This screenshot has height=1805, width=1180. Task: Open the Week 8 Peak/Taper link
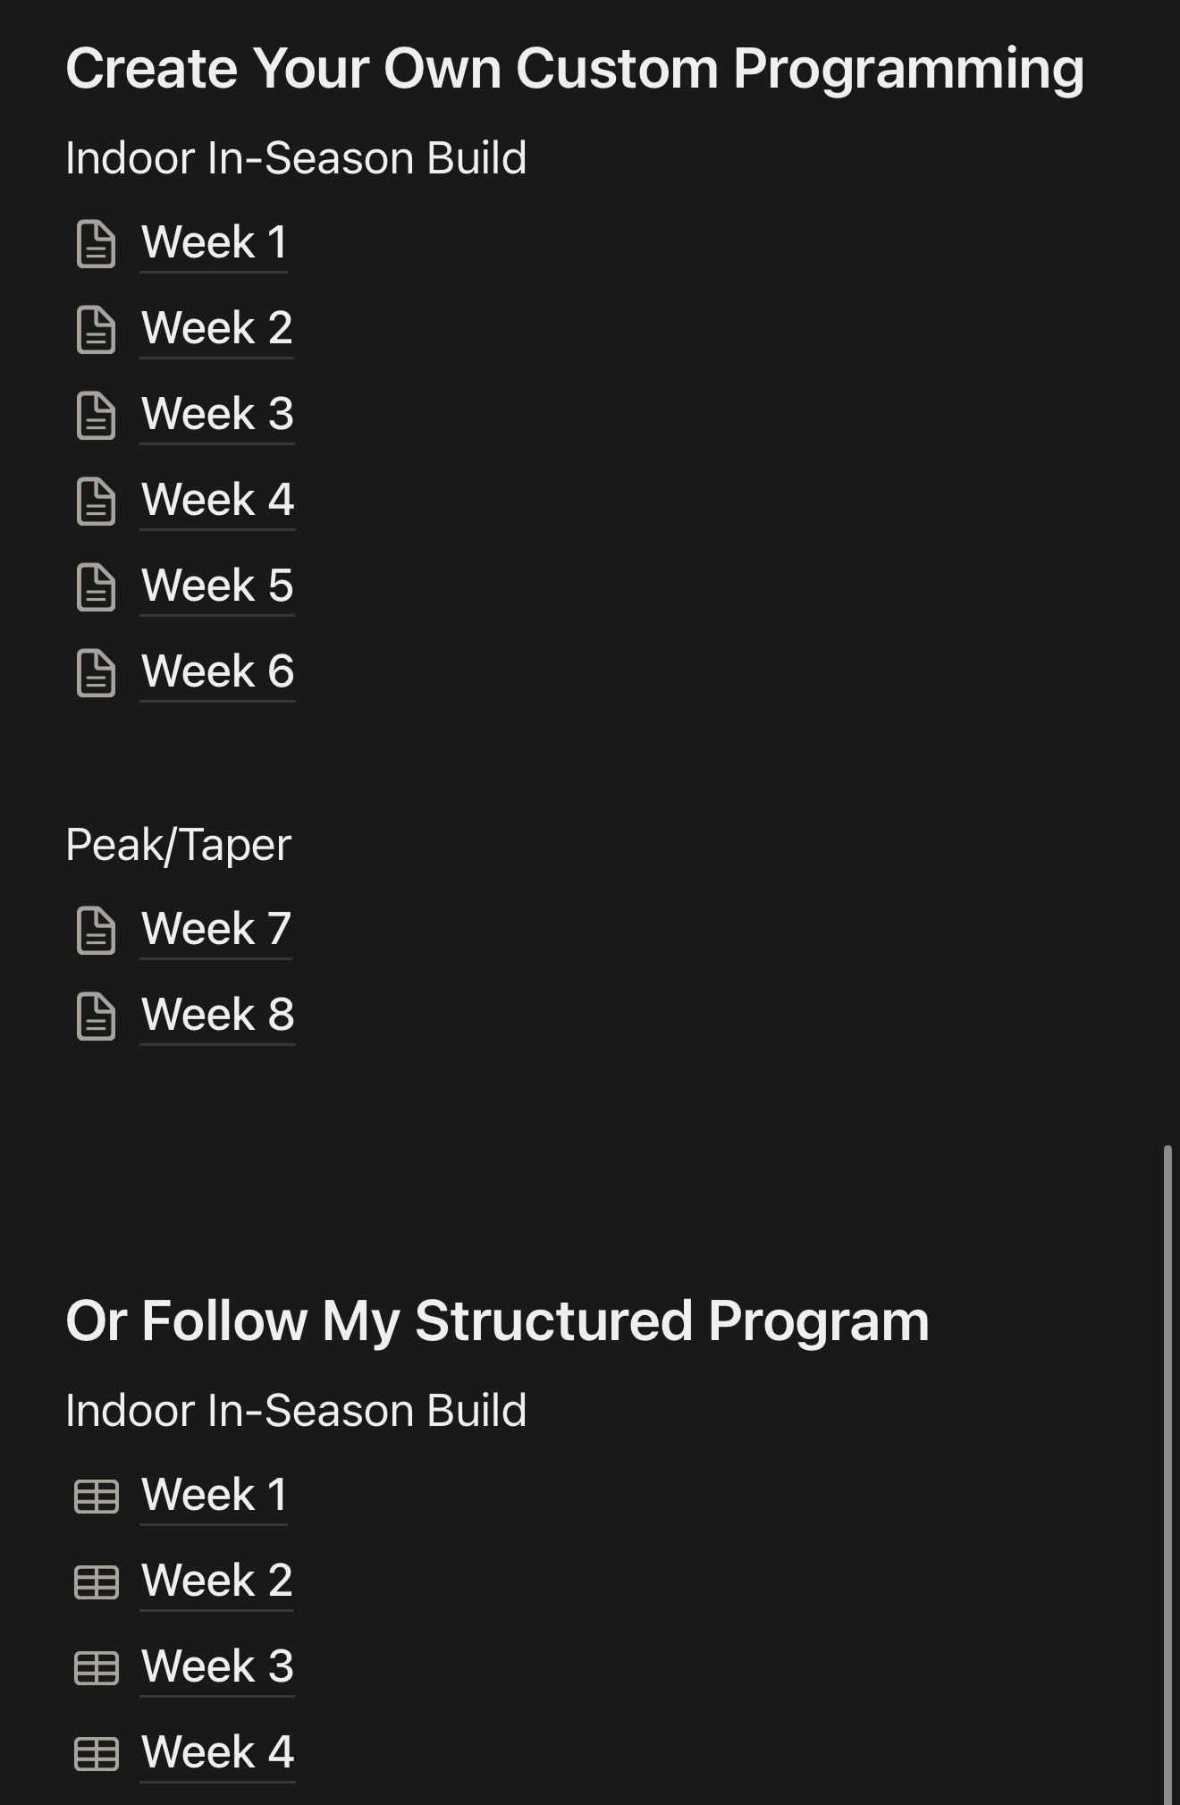[x=217, y=1015]
